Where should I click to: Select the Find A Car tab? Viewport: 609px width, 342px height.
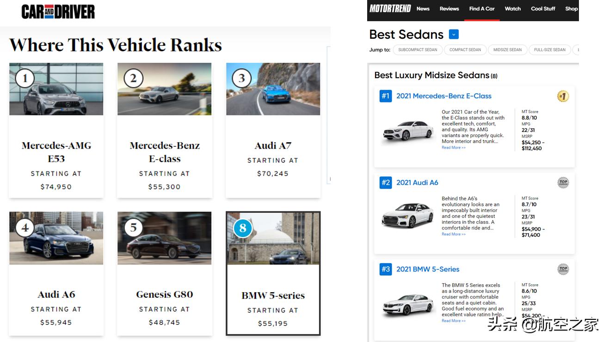[x=482, y=9]
